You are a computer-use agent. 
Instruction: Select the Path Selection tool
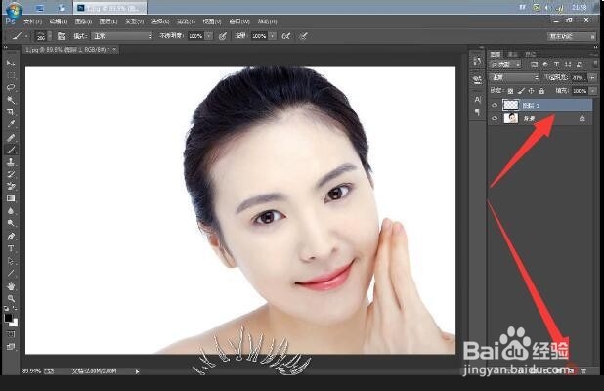11,261
